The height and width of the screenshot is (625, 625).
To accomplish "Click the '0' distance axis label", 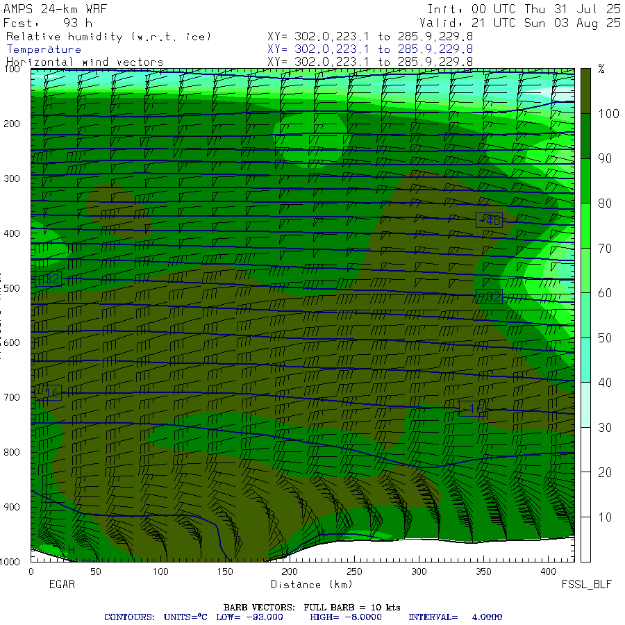I will [x=31, y=572].
